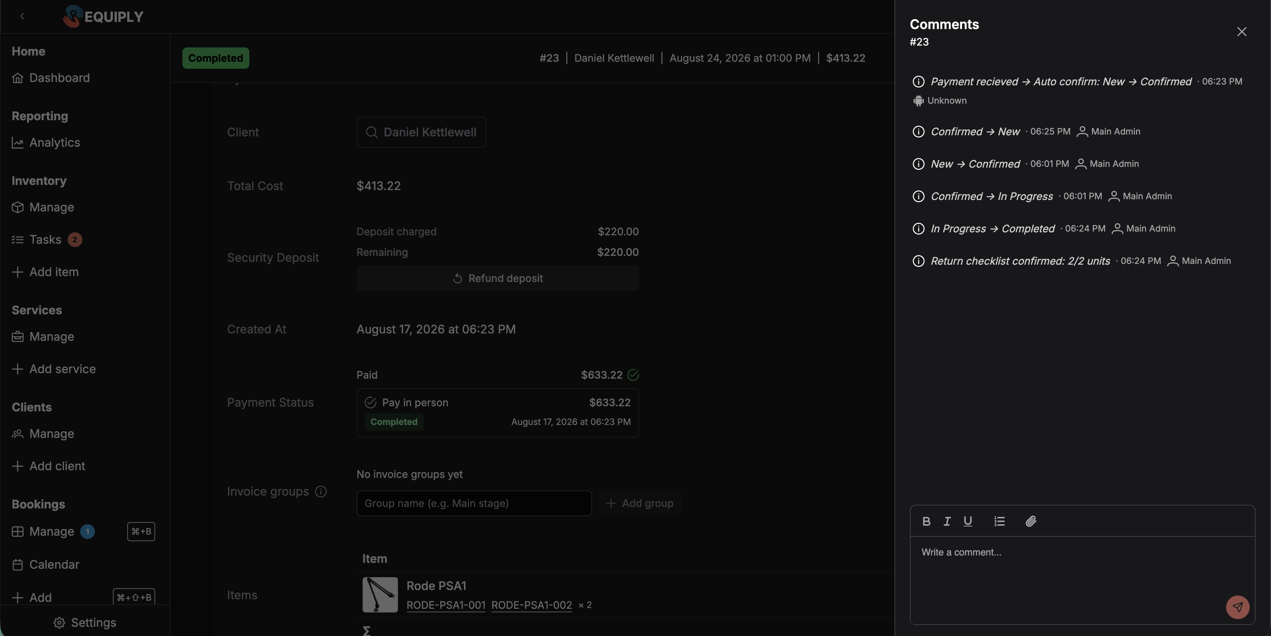Send comment with paper plane button
Viewport: 1271px width, 636px height.
tap(1238, 607)
